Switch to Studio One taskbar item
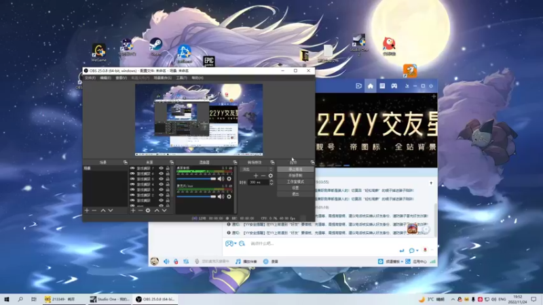Image resolution: width=543 pixels, height=305 pixels. coord(109,299)
